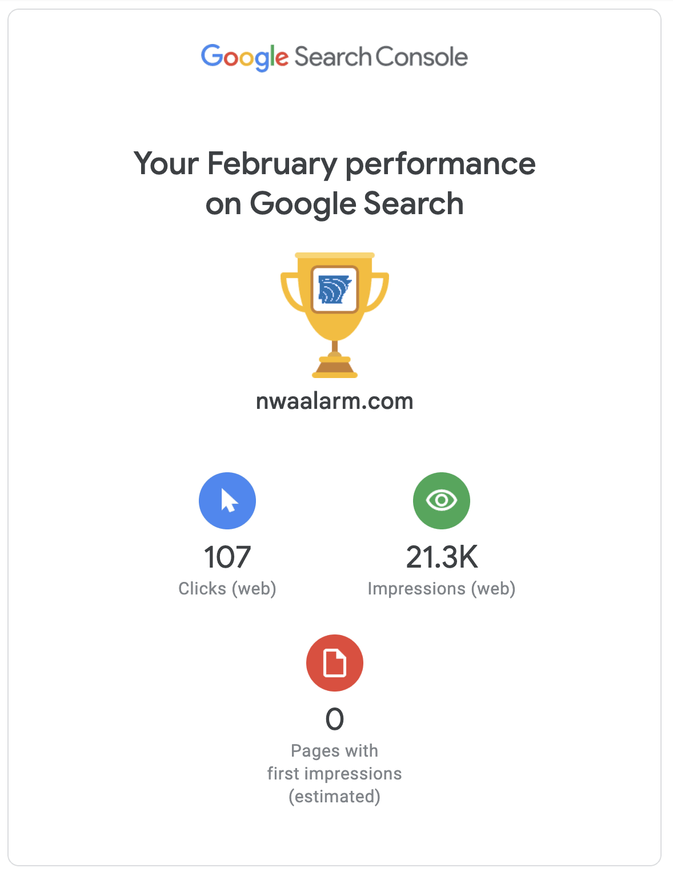673x876 pixels.
Task: Click the 21.3K impressions number
Action: (442, 557)
